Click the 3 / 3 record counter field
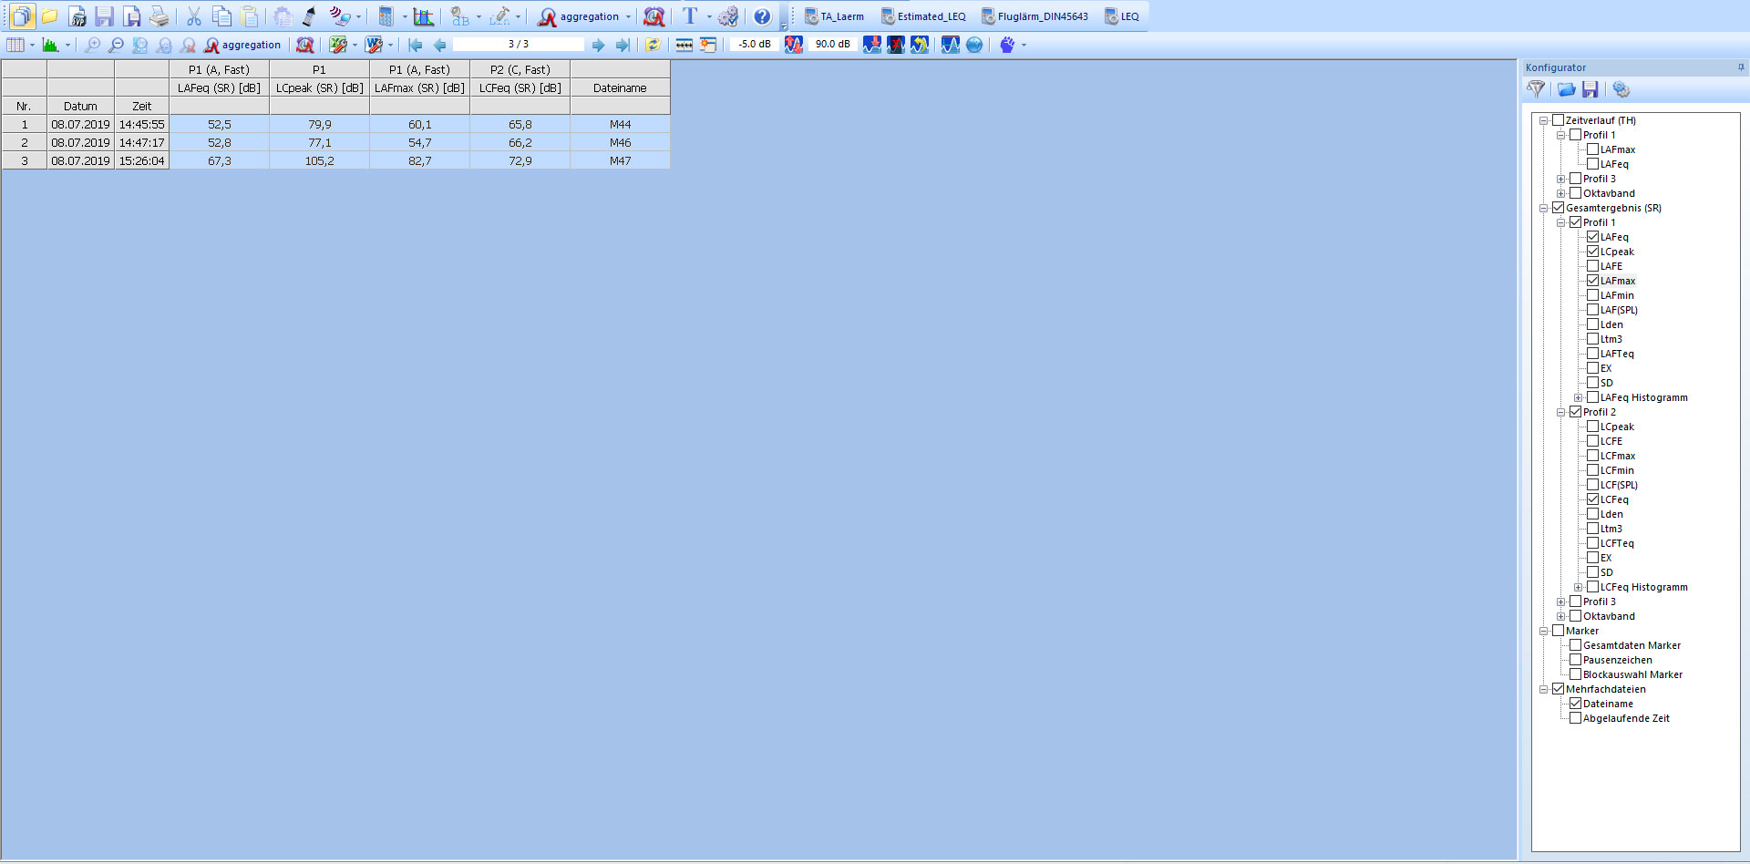The height and width of the screenshot is (864, 1750). tap(518, 44)
